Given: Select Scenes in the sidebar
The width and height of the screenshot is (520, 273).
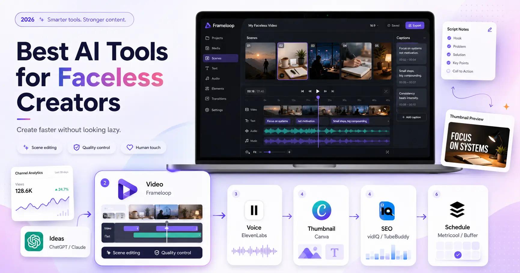Looking at the screenshot, I should pos(220,58).
